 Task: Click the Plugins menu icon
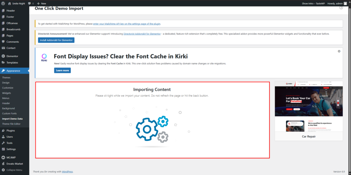(3, 131)
